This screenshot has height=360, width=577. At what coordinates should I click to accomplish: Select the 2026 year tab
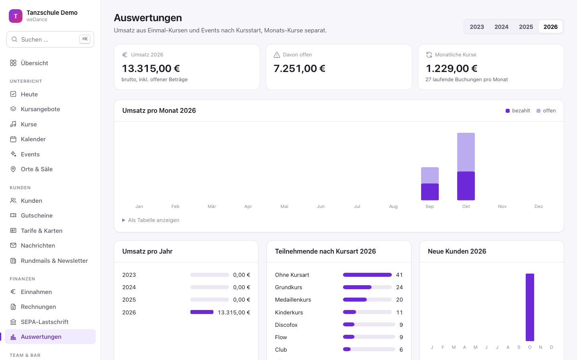551,27
